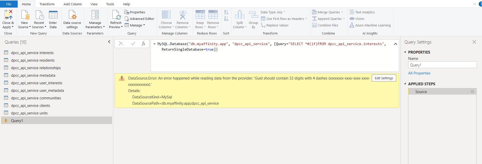Viewport: 482px width, 164px height.
Task: Click the gear icon on Source step
Action: [472, 92]
